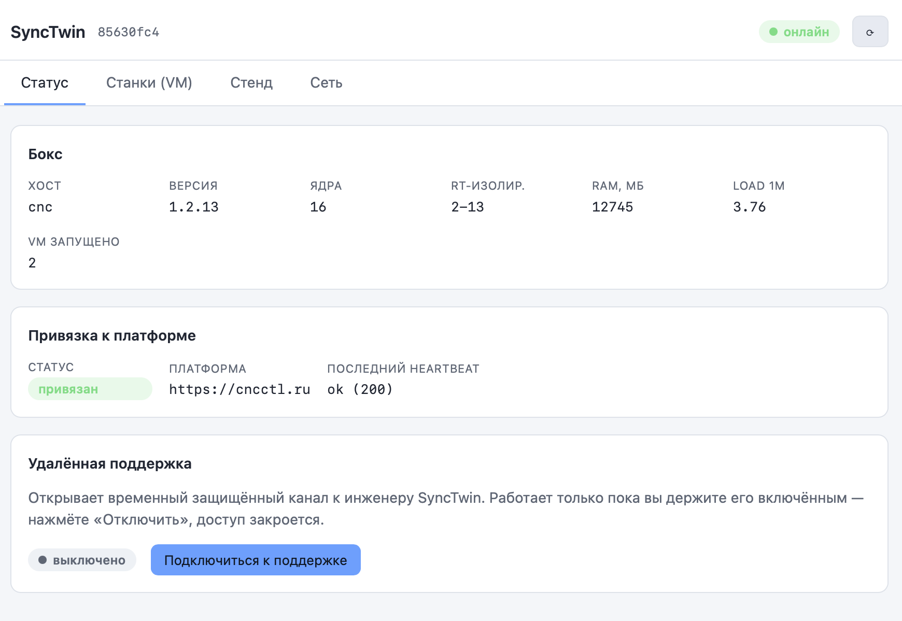Click the ВЕРСИЯ label
This screenshot has width=902, height=621.
coord(193,186)
